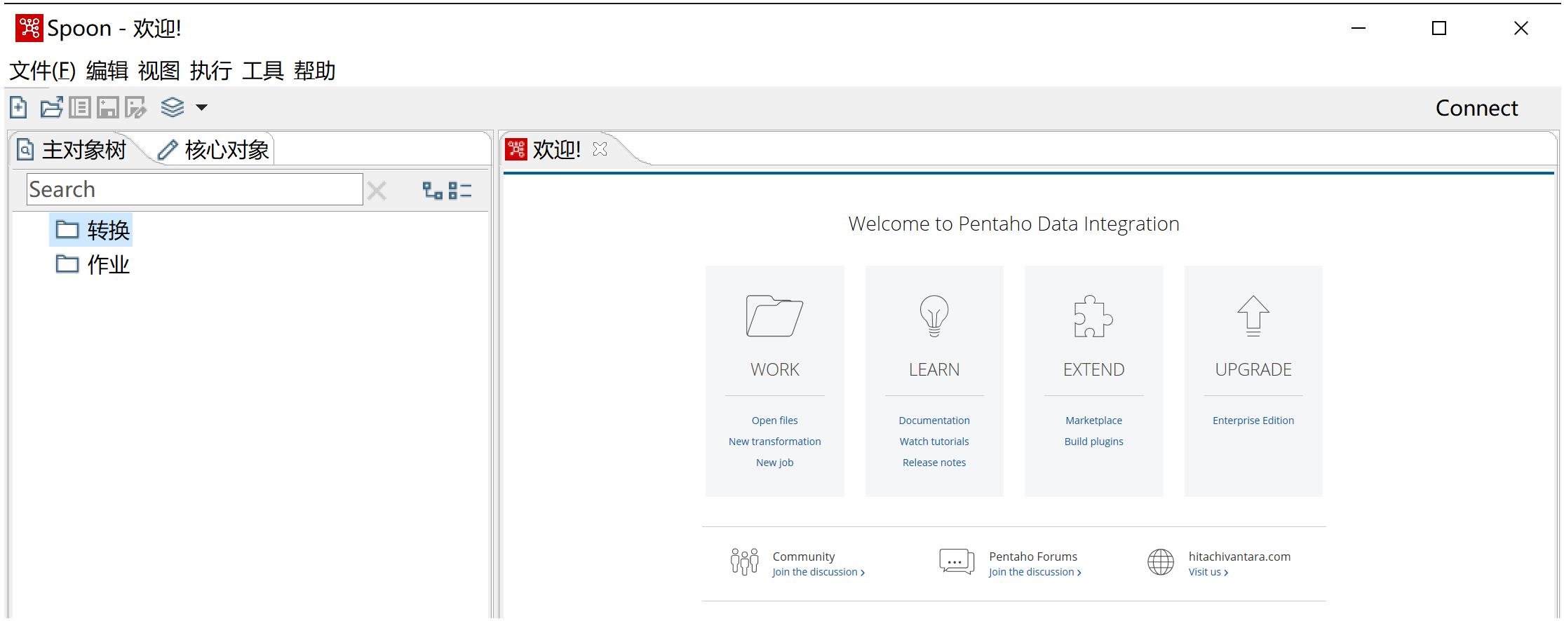This screenshot has width=1564, height=621.
Task: Click the Community people icon
Action: pos(744,561)
